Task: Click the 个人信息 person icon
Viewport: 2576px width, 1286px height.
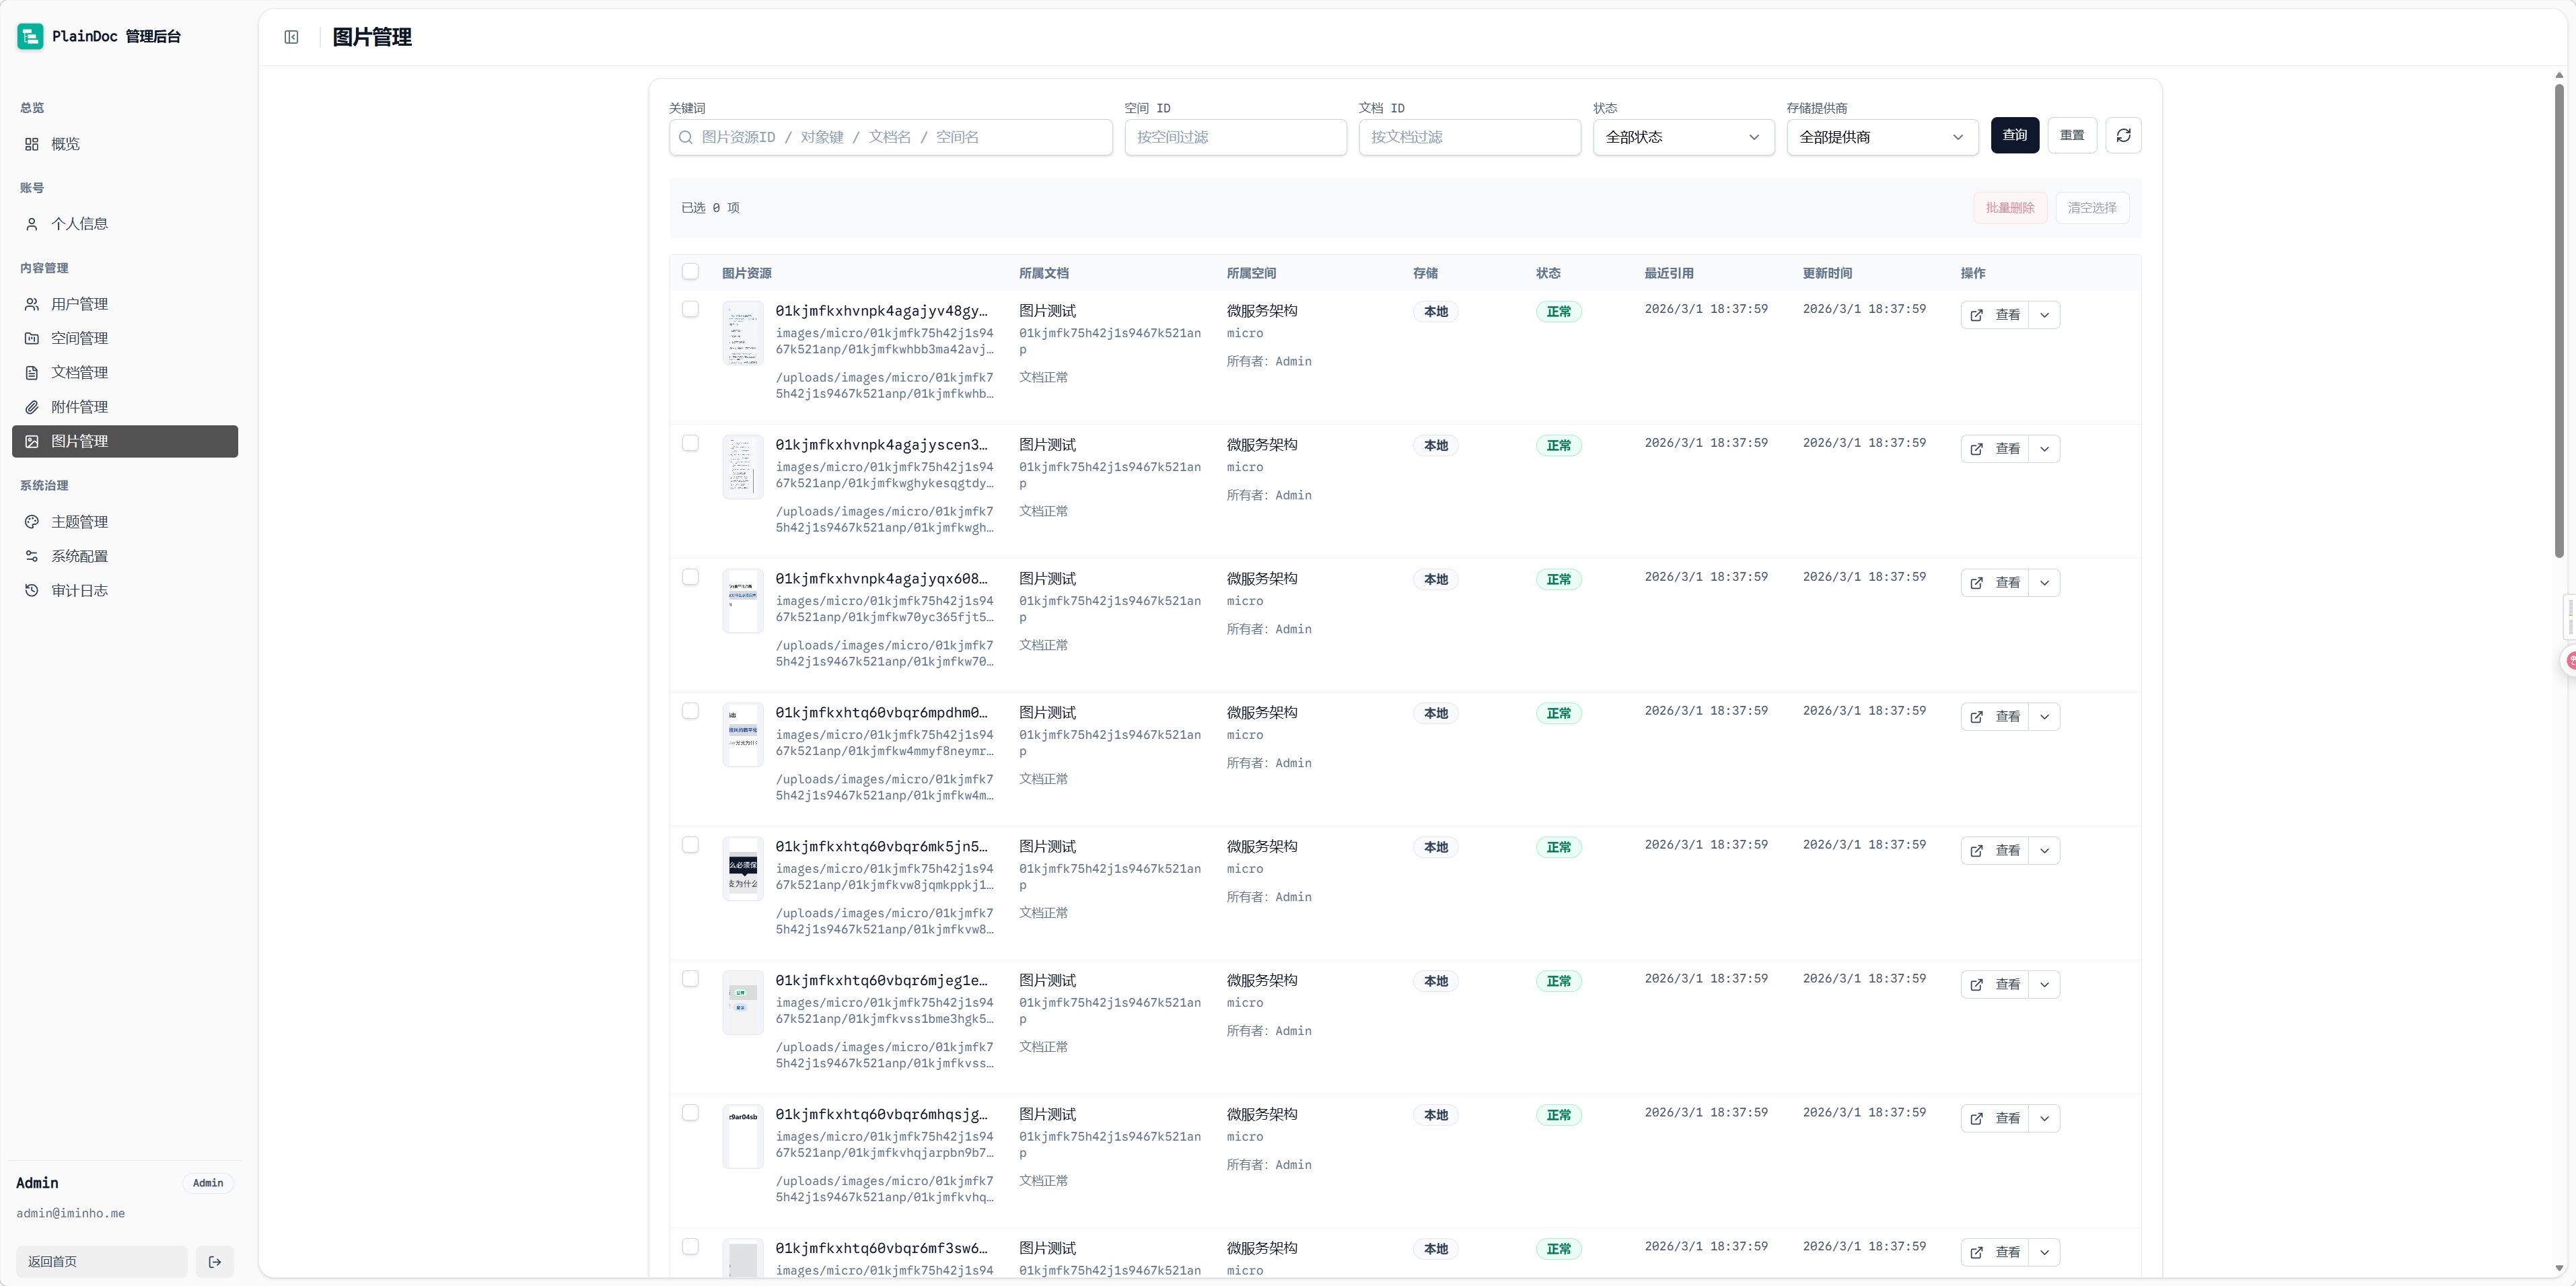Action: pyautogui.click(x=32, y=224)
